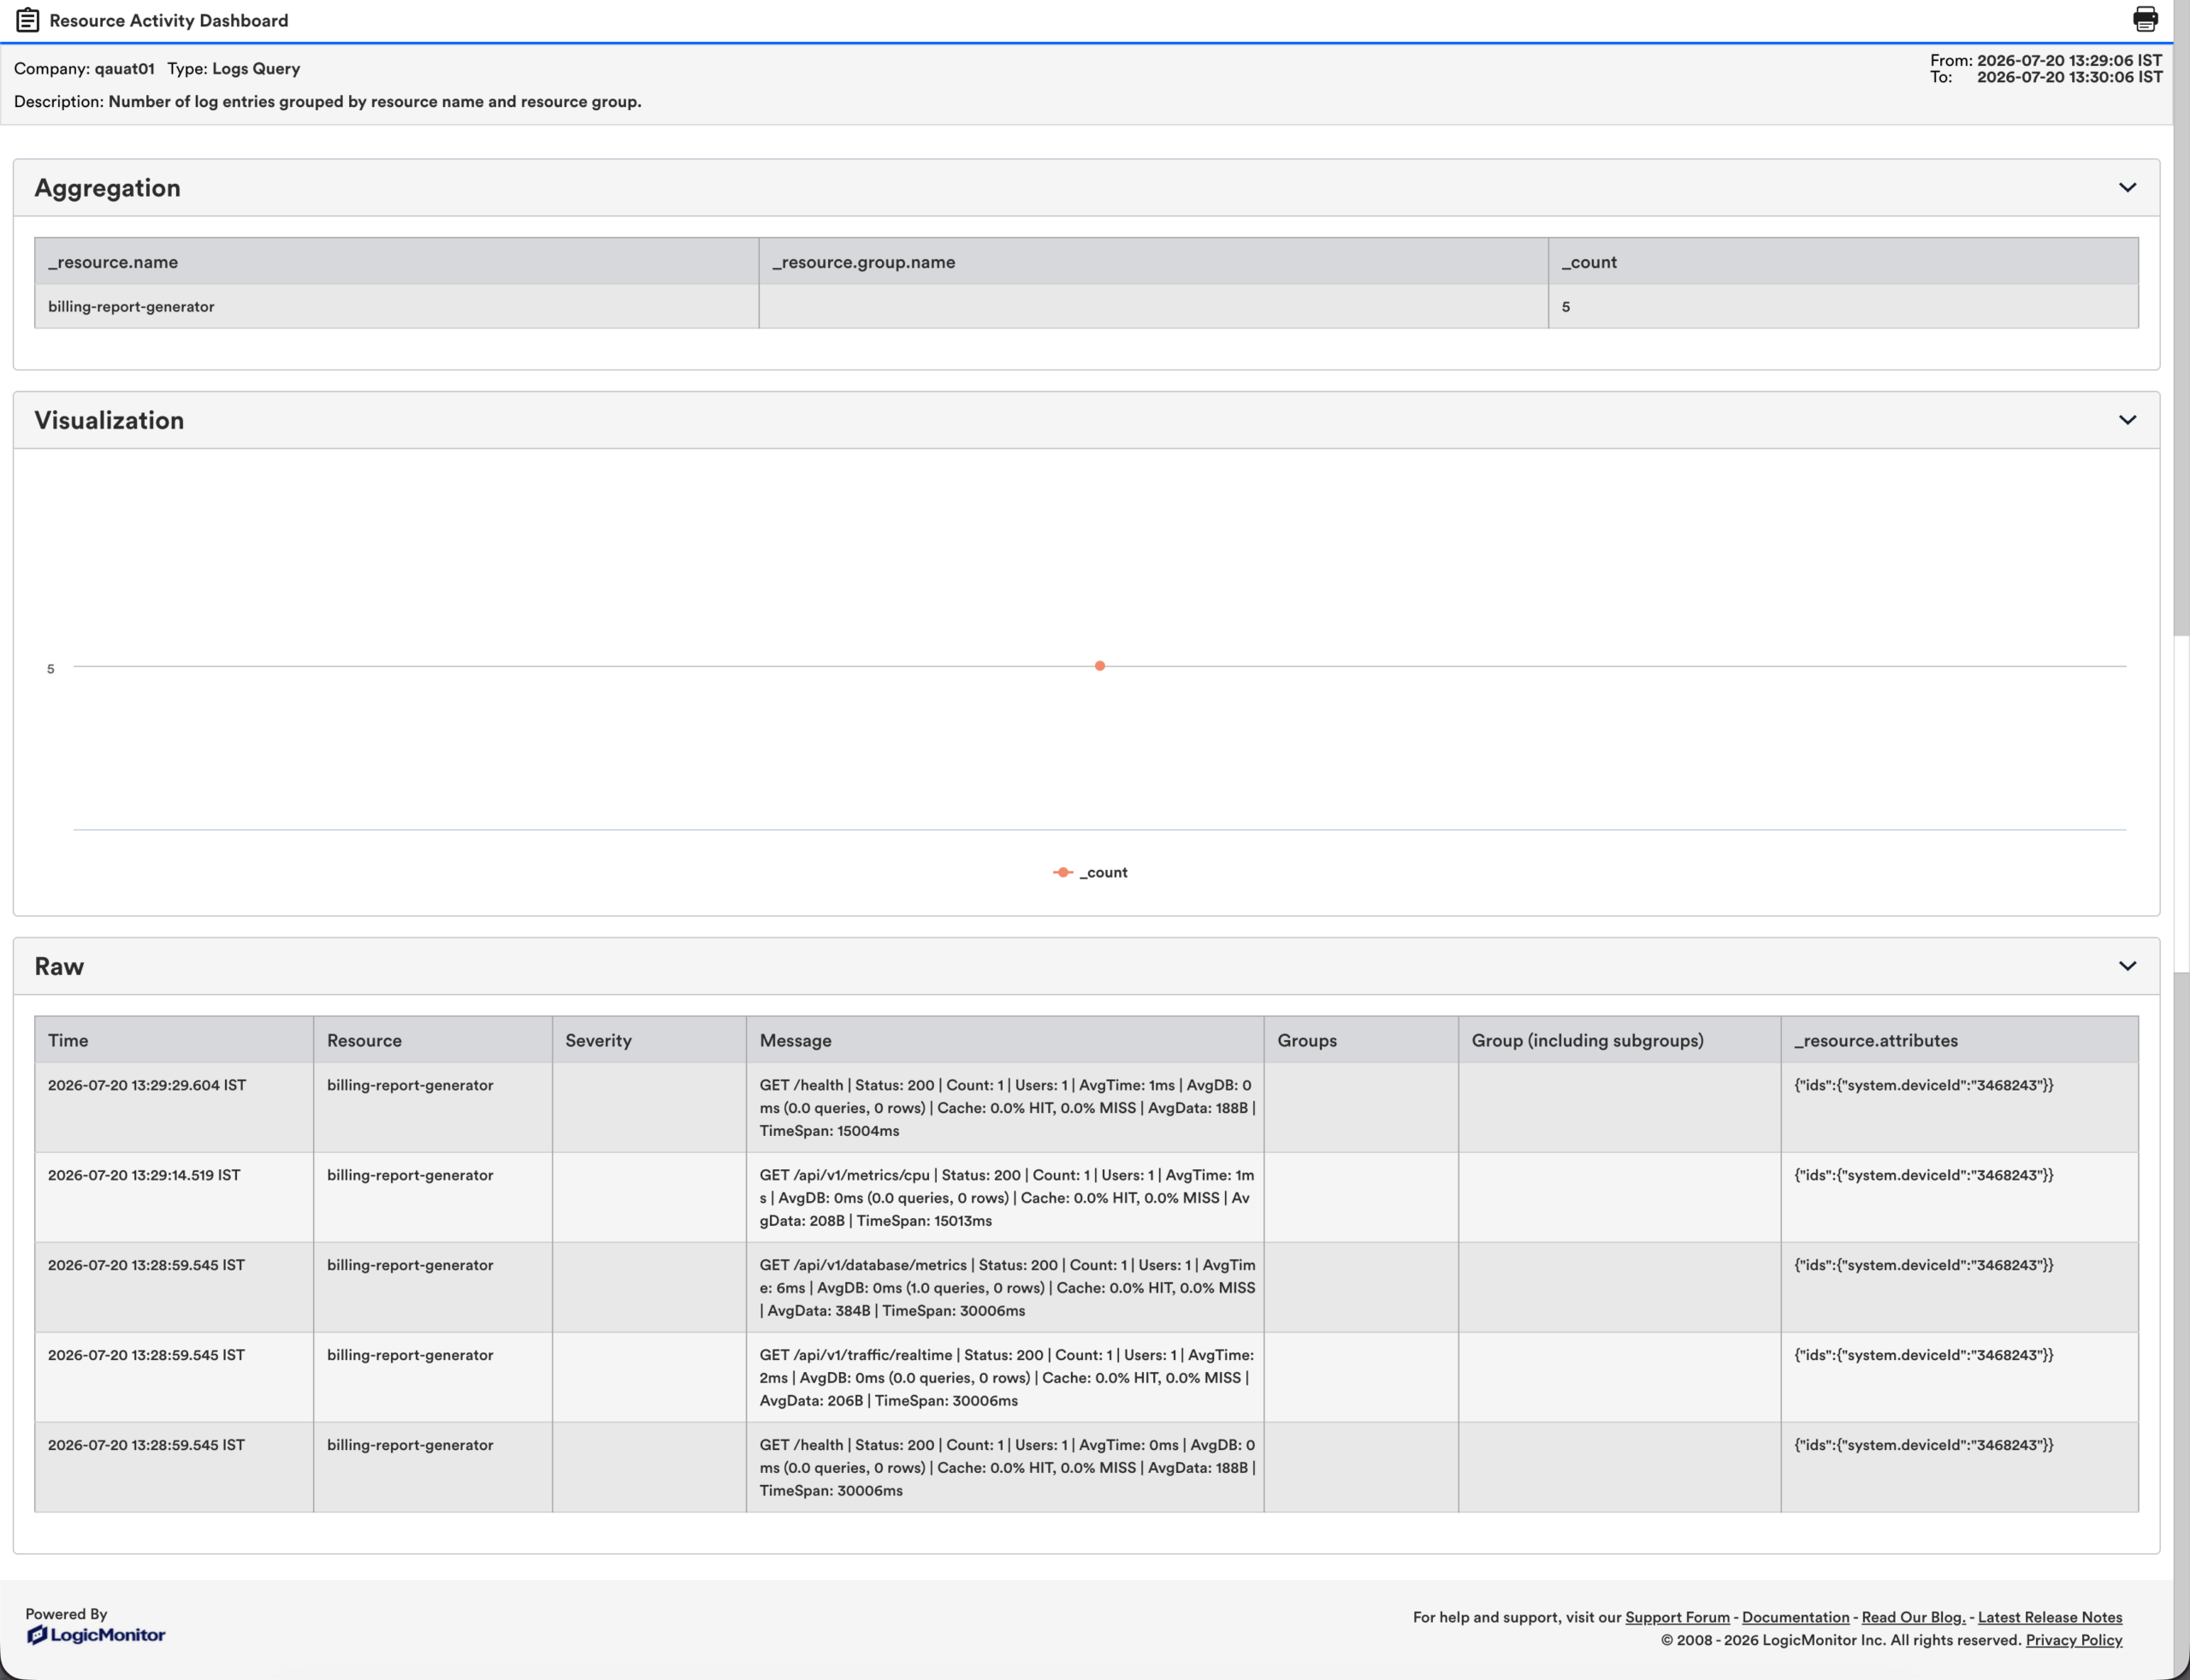The image size is (2190, 1680).
Task: Open the Documentation link
Action: (1795, 1617)
